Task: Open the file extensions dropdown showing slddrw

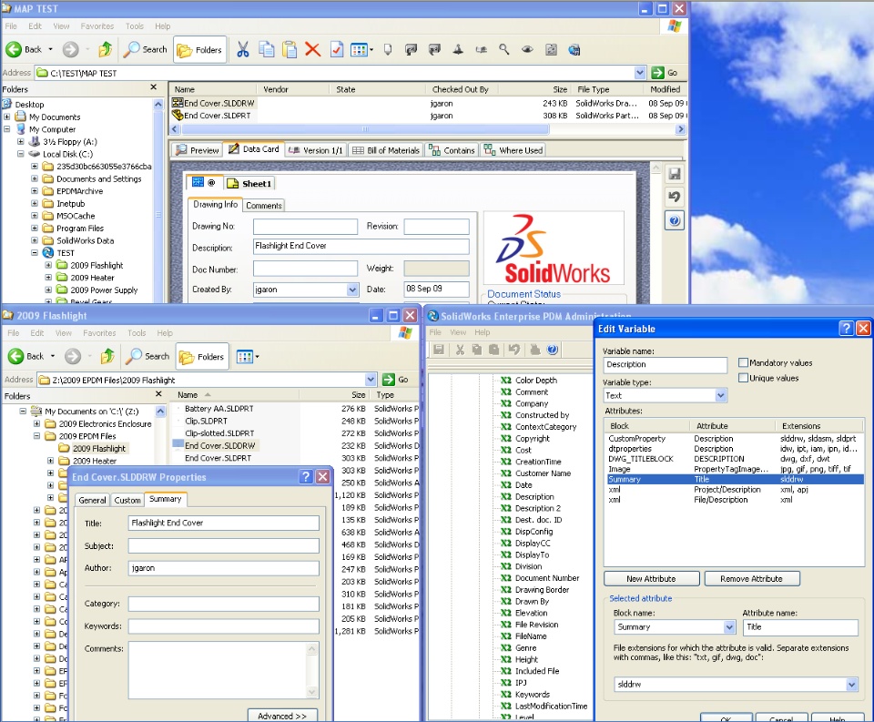Action: [851, 684]
